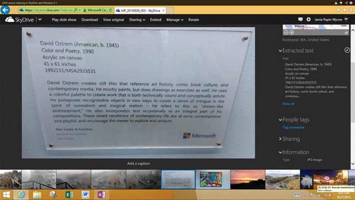Zoom in the map with plus button
The height and width of the screenshot is (200, 355).
pyautogui.click(x=292, y=32)
